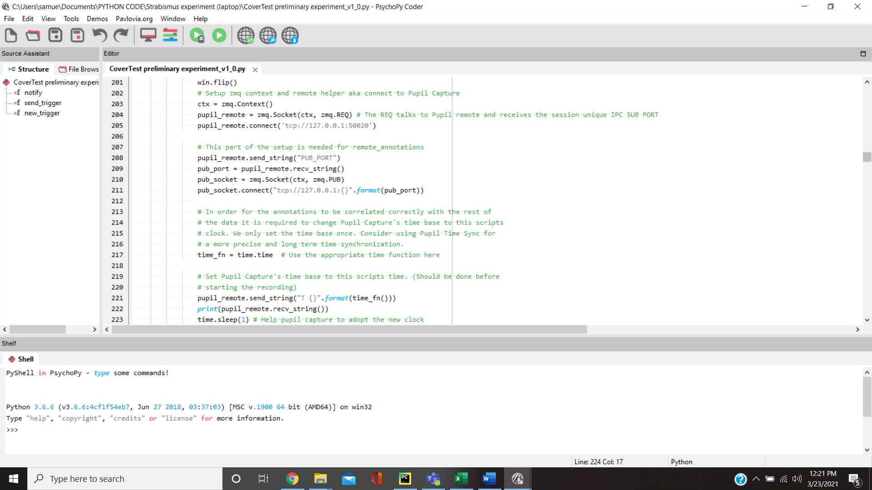Redo the last edit
The height and width of the screenshot is (490, 872).
(121, 35)
